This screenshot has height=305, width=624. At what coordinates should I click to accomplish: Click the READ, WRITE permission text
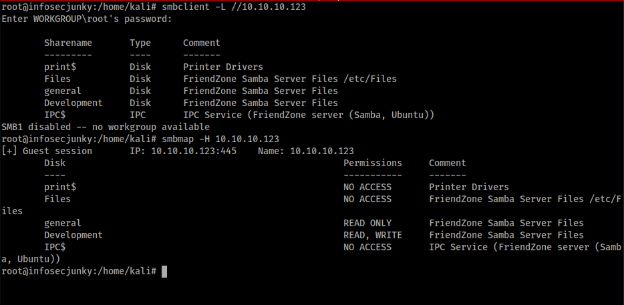373,236
